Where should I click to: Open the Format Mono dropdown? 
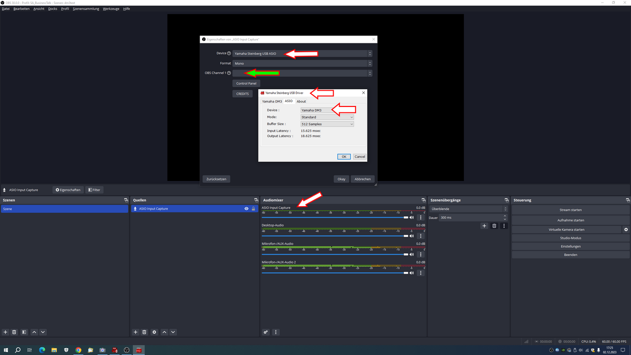pos(302,63)
